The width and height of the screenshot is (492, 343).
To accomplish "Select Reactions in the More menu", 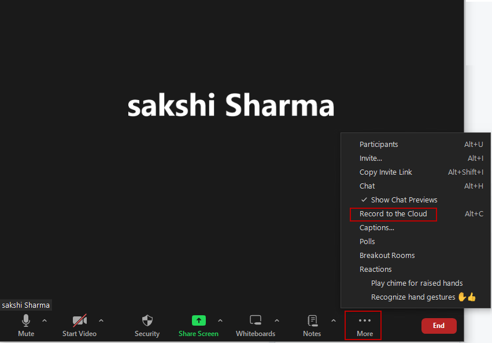I will (416, 270).
